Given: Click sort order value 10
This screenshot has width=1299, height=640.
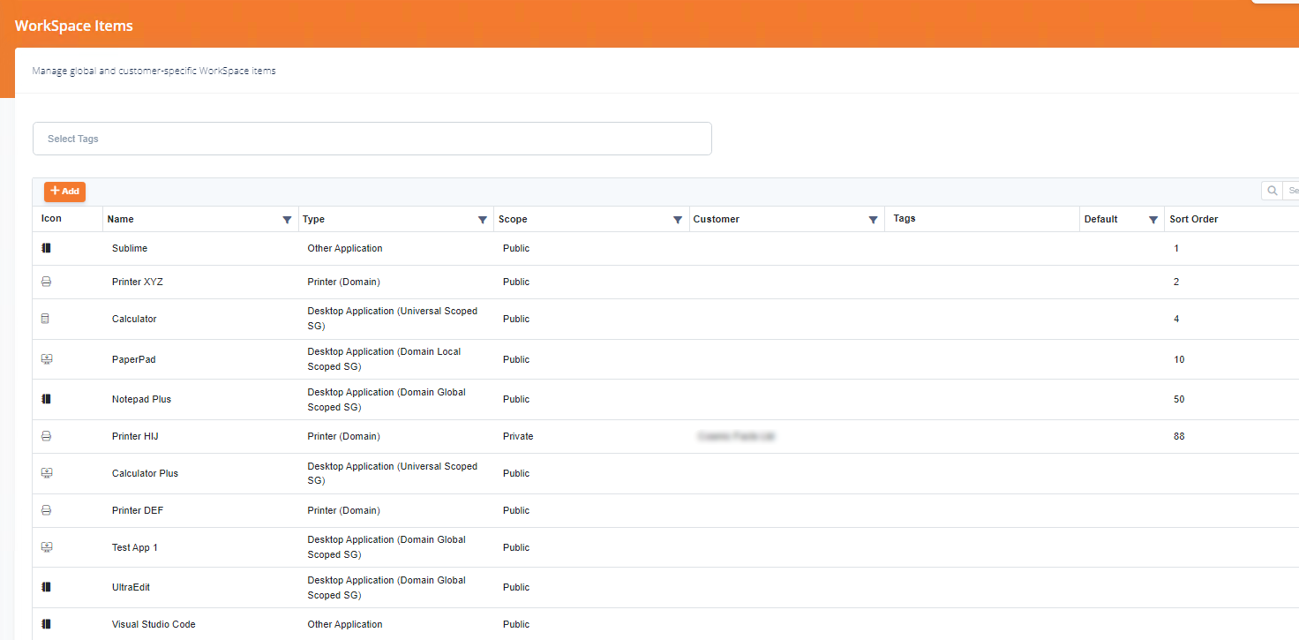Looking at the screenshot, I should pyautogui.click(x=1179, y=359).
